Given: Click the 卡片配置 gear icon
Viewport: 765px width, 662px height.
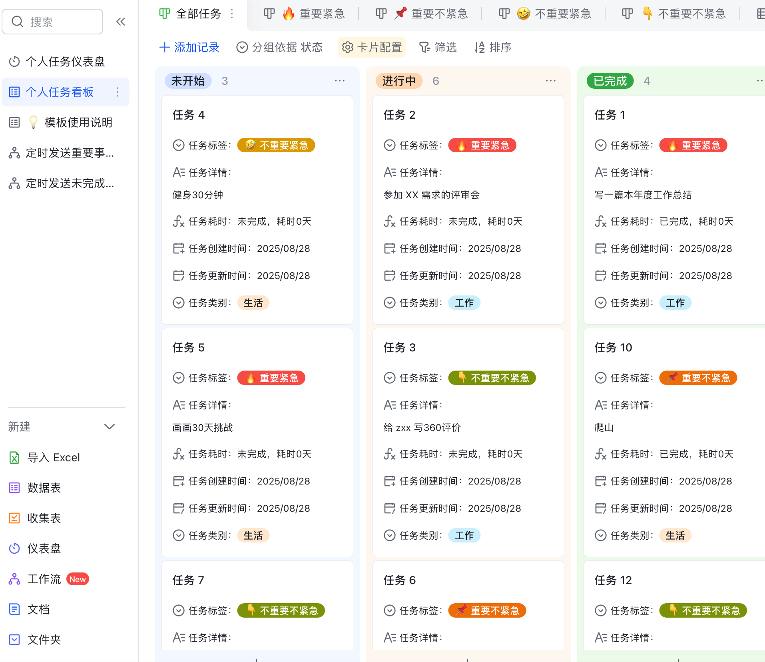Looking at the screenshot, I should pos(347,48).
